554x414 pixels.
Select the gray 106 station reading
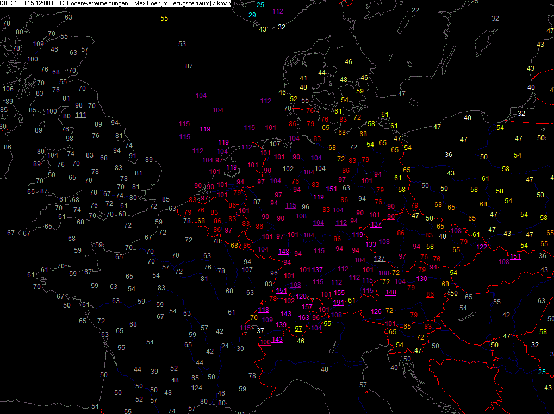[8, 89]
